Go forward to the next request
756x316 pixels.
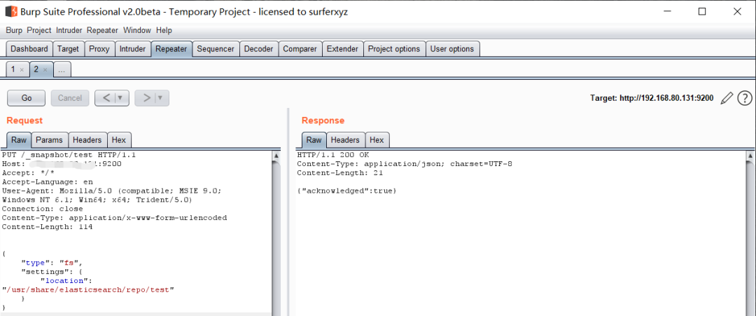(145, 98)
